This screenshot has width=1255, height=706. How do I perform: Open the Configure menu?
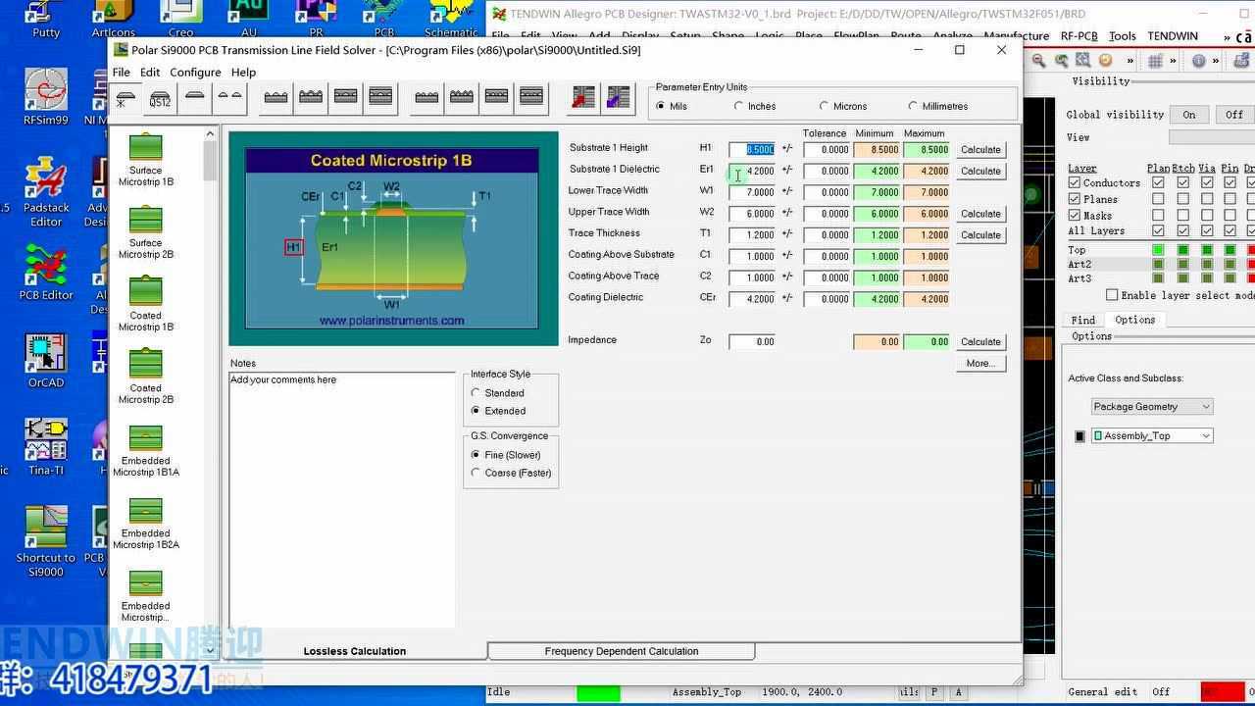(x=195, y=73)
